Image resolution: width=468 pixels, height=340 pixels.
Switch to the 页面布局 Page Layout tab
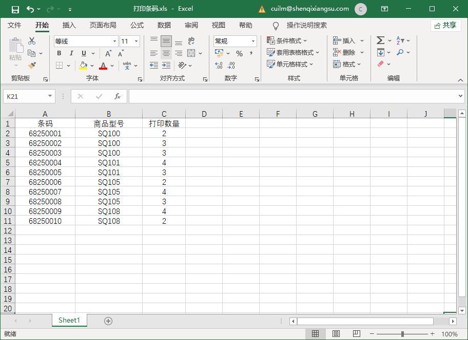tap(103, 25)
